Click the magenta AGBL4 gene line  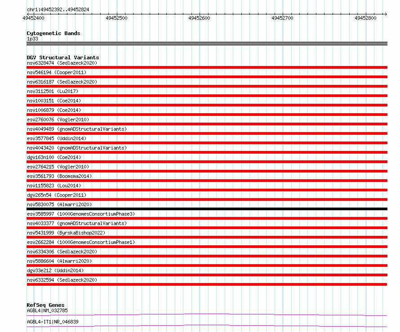[x=207, y=314]
